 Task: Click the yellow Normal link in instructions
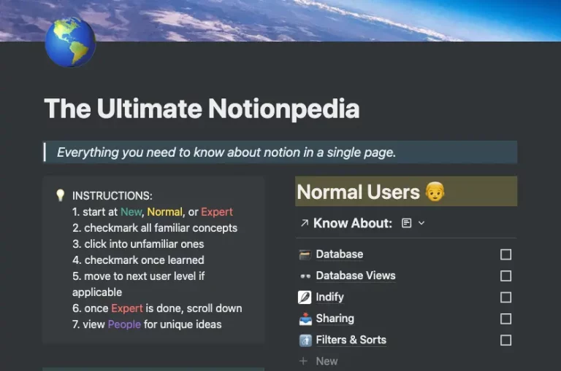165,212
